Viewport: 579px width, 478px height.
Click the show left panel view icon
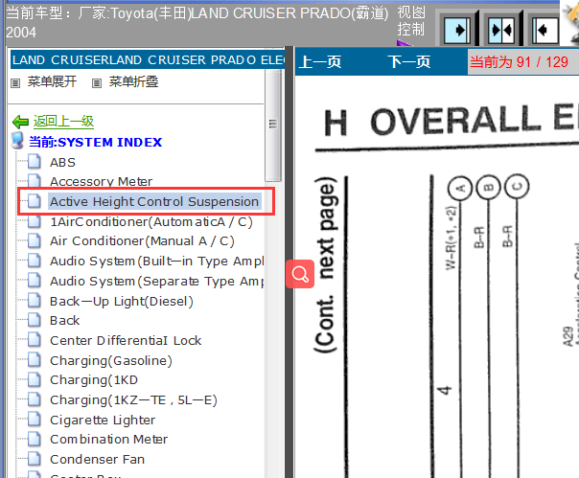544,30
